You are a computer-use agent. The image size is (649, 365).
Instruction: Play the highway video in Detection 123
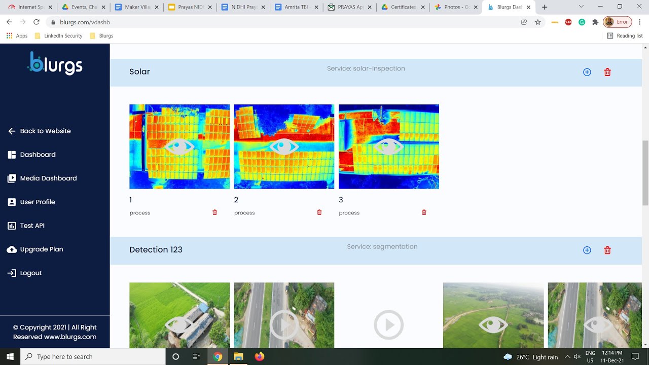[x=284, y=324]
